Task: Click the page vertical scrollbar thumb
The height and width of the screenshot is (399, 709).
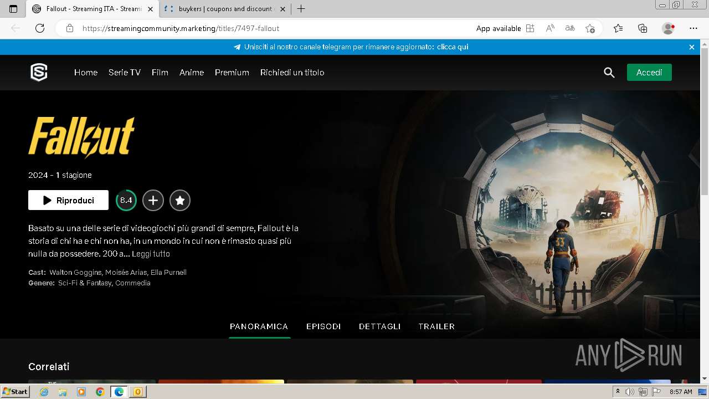Action: 705,122
